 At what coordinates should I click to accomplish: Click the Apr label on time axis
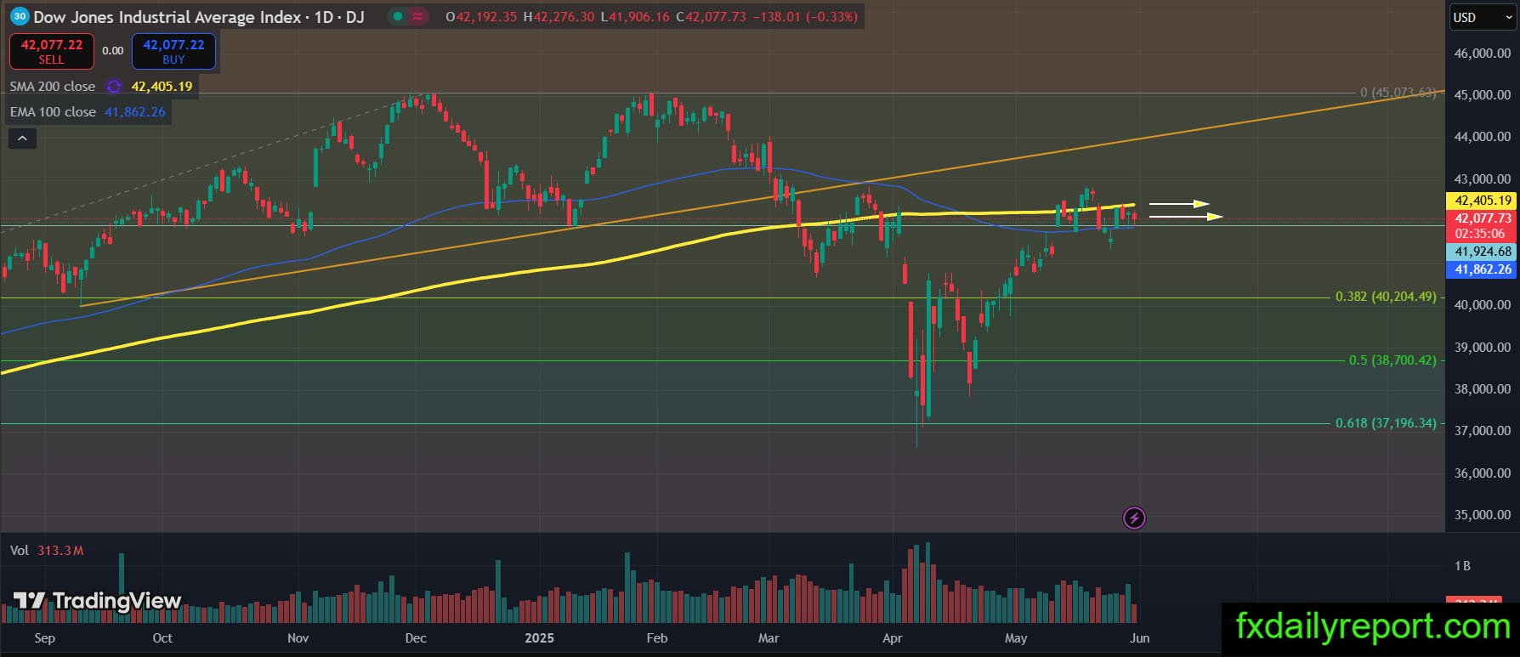pos(893,638)
